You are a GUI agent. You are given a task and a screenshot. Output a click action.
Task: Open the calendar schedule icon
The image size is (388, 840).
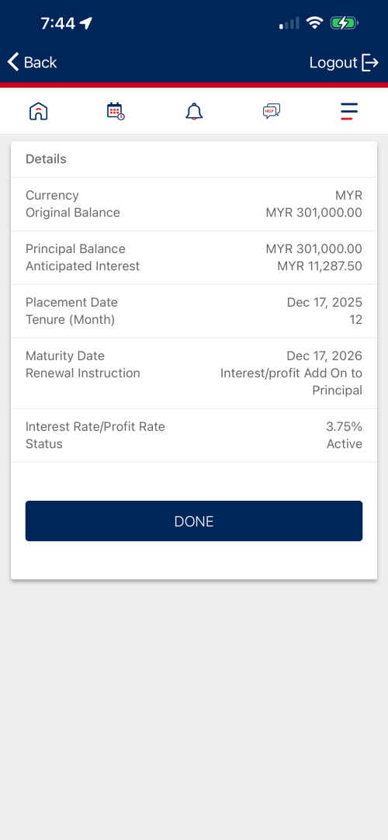116,112
